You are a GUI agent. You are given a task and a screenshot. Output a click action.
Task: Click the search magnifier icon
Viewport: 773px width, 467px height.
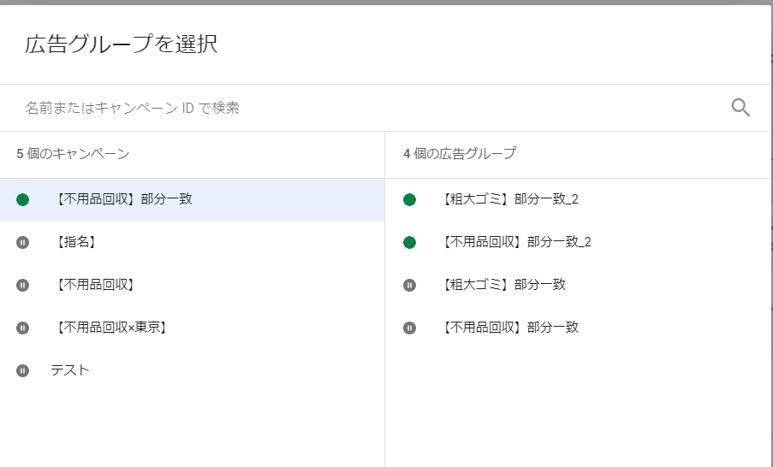pos(740,108)
